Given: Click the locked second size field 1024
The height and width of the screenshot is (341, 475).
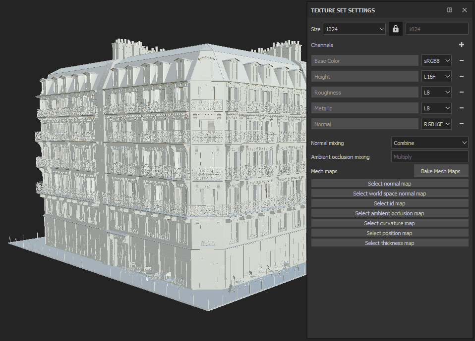Looking at the screenshot, I should pos(437,29).
